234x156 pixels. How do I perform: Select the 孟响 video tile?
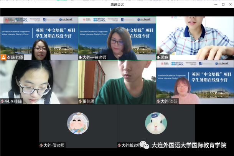click(x=195, y=38)
